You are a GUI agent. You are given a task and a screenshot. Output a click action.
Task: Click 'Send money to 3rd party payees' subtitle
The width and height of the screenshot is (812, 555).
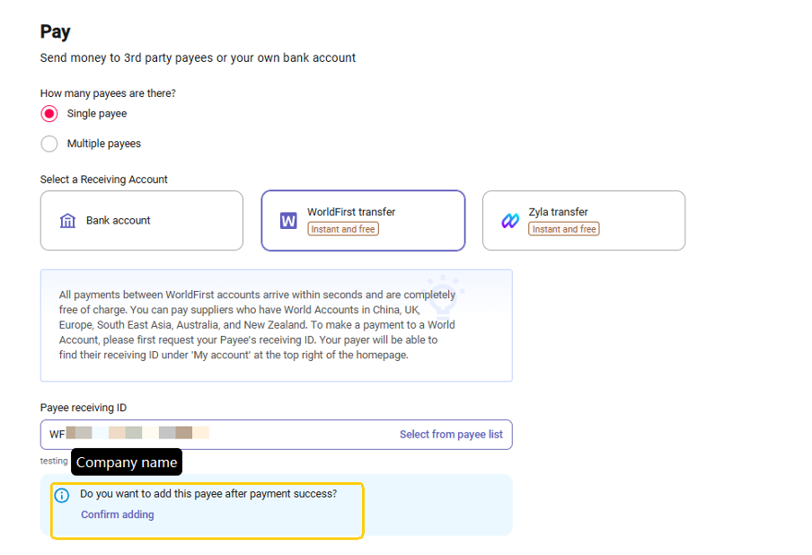[198, 57]
